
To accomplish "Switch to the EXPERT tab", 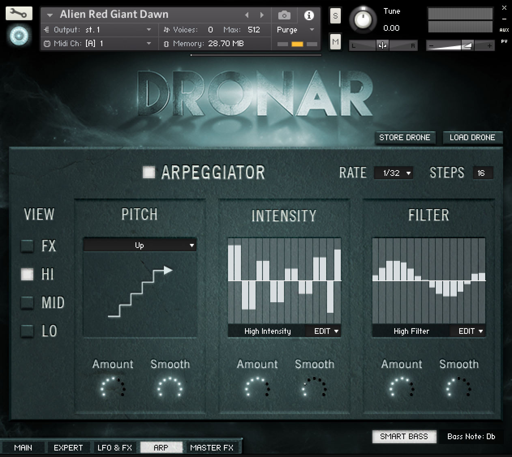I will [x=68, y=447].
